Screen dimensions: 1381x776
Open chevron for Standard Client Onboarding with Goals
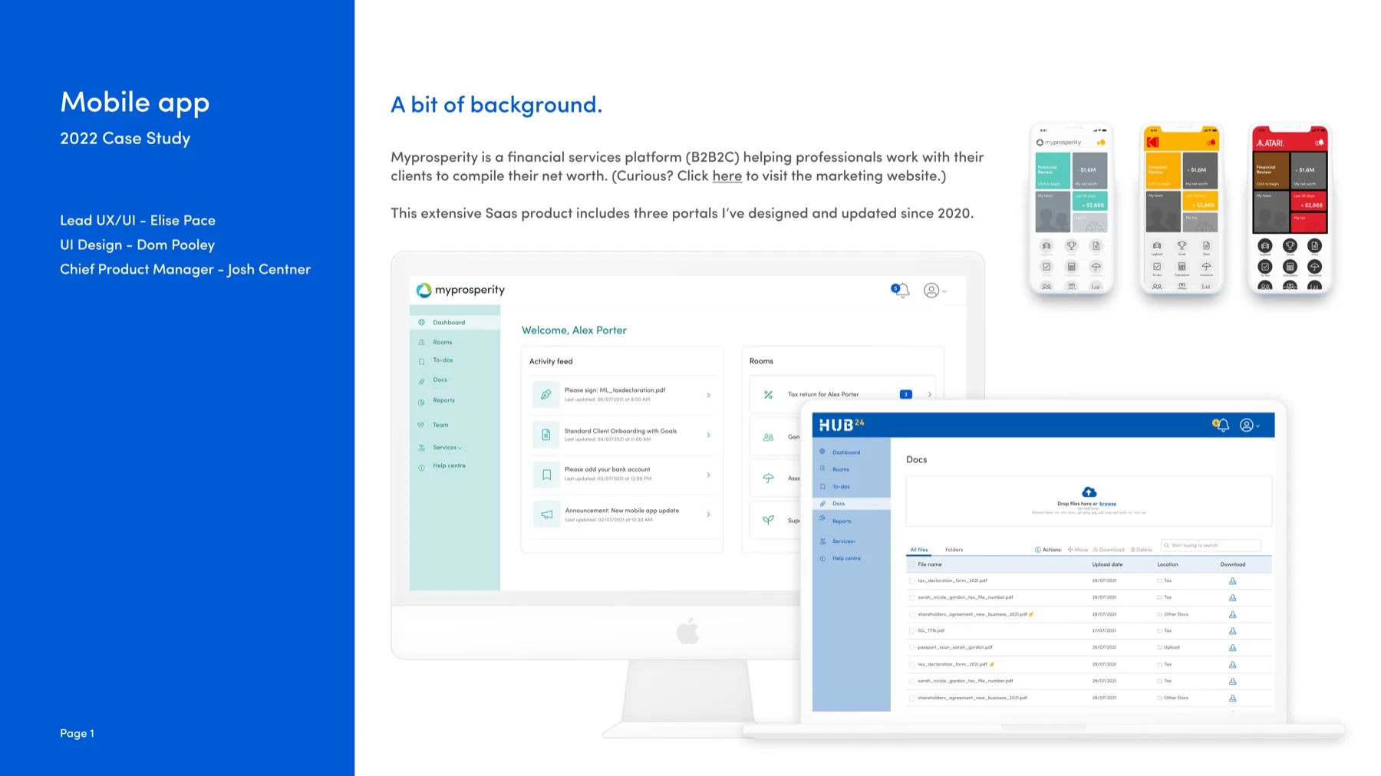click(708, 435)
